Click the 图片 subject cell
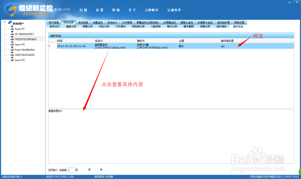Screen dimensions: 301x179 181,46
